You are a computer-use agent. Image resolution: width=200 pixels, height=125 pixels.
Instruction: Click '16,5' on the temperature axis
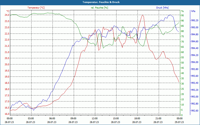coord(7,108)
